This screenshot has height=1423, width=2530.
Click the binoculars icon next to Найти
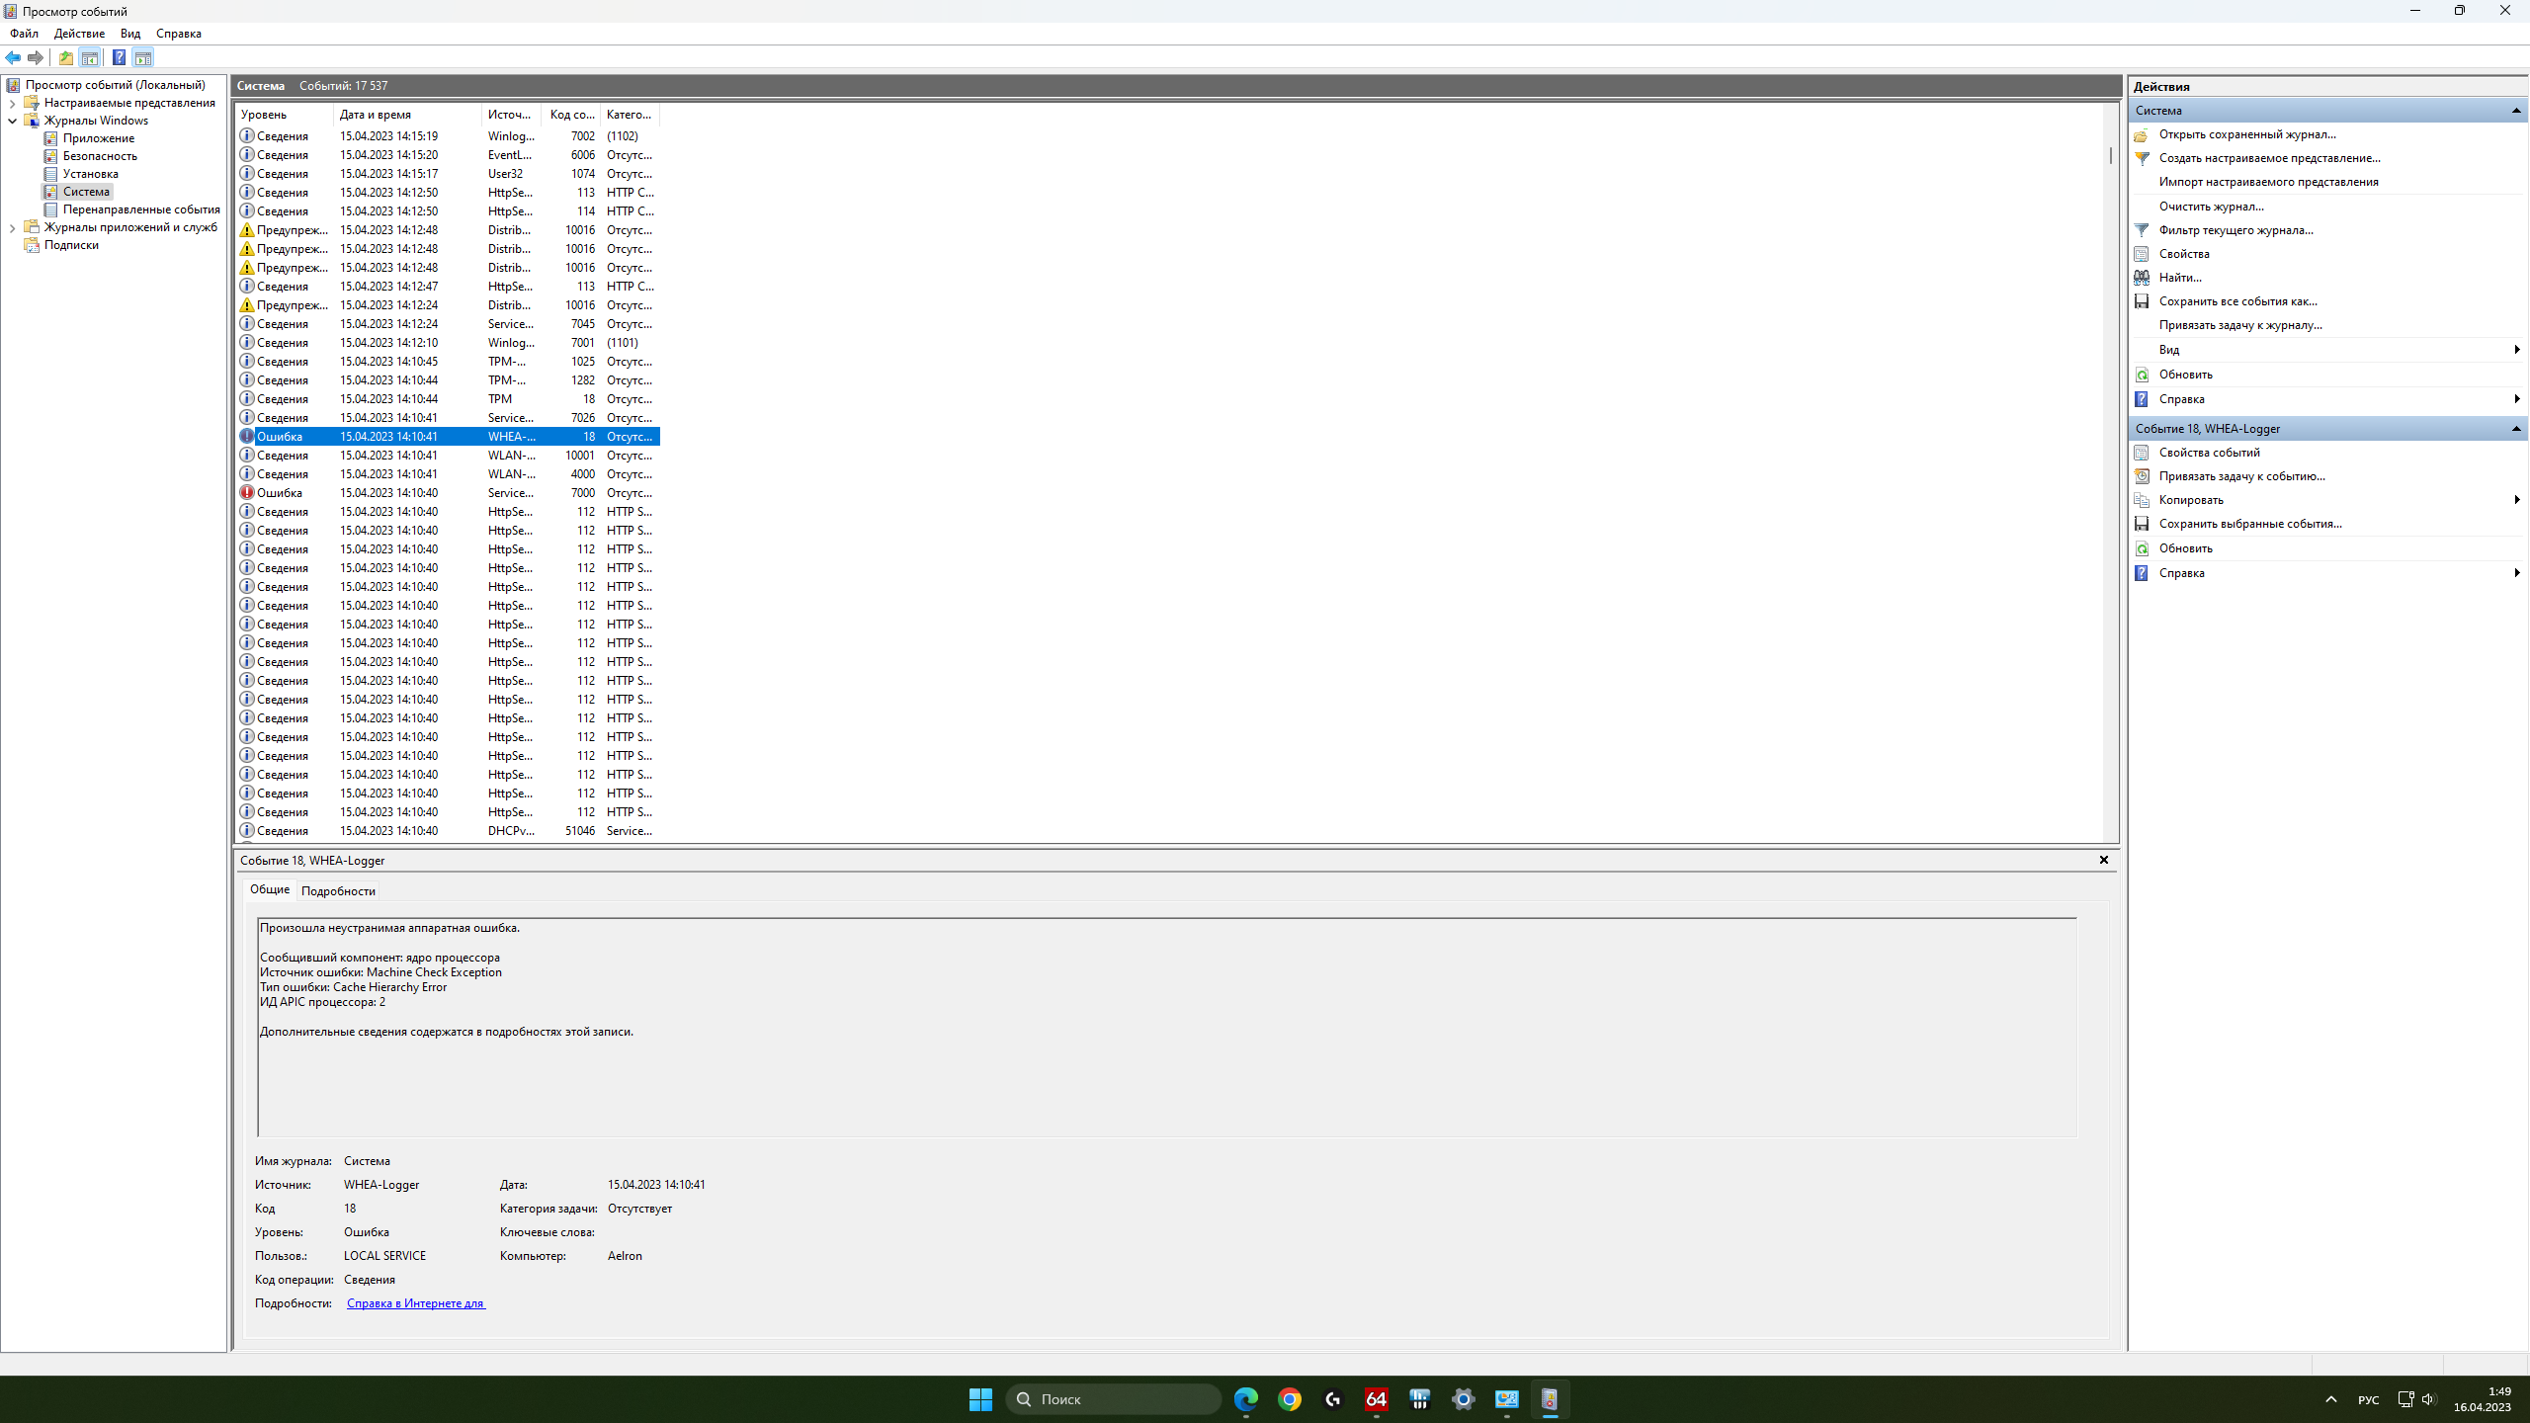[x=2142, y=278]
